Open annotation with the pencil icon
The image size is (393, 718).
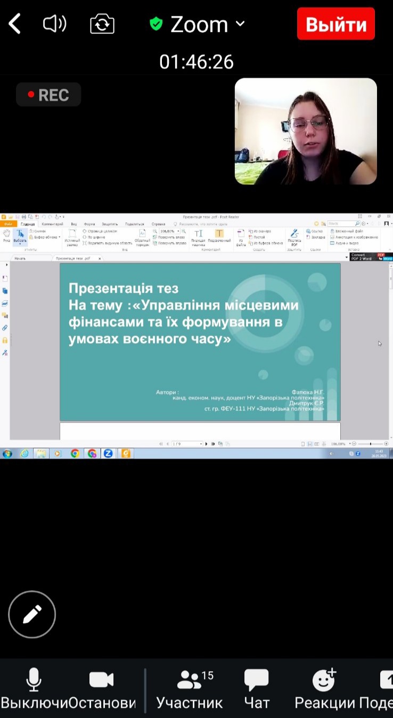pos(32,614)
